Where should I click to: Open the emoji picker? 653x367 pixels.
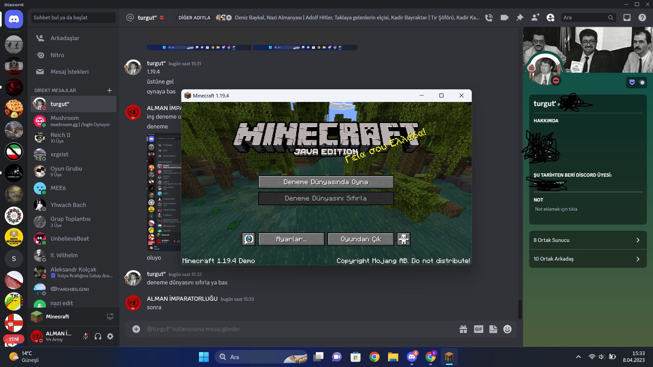tap(507, 329)
